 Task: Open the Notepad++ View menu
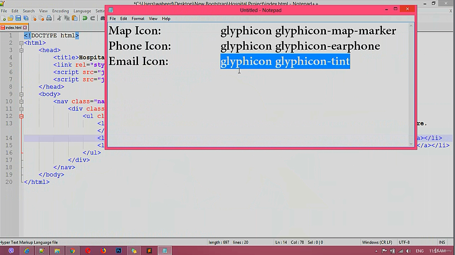(x=43, y=11)
